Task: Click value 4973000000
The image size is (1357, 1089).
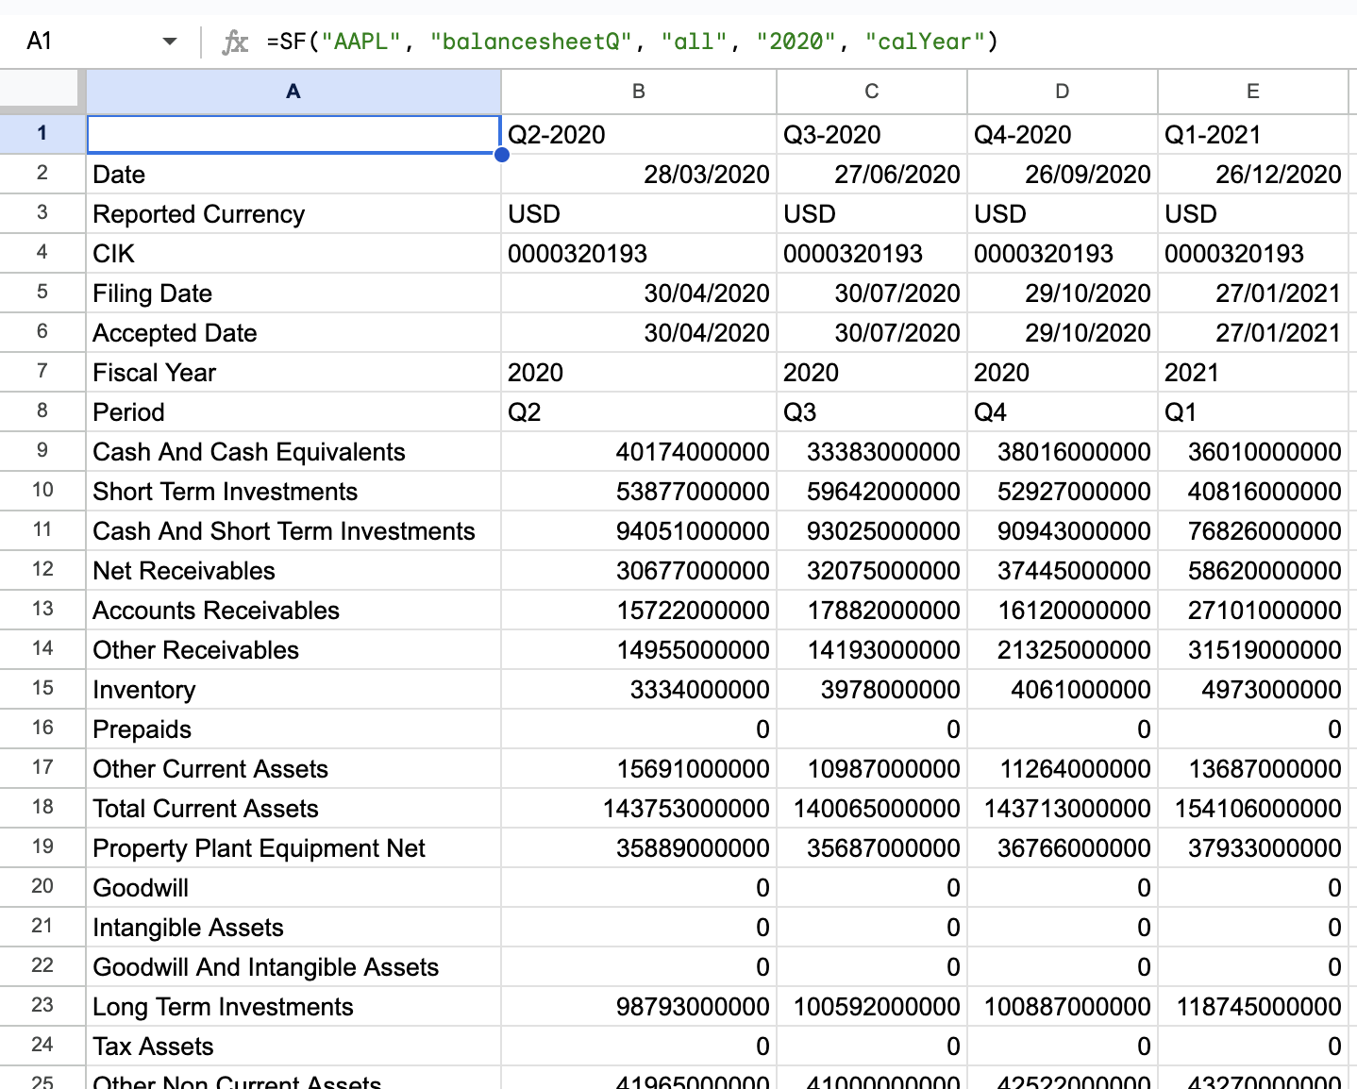Action: click(x=1253, y=689)
